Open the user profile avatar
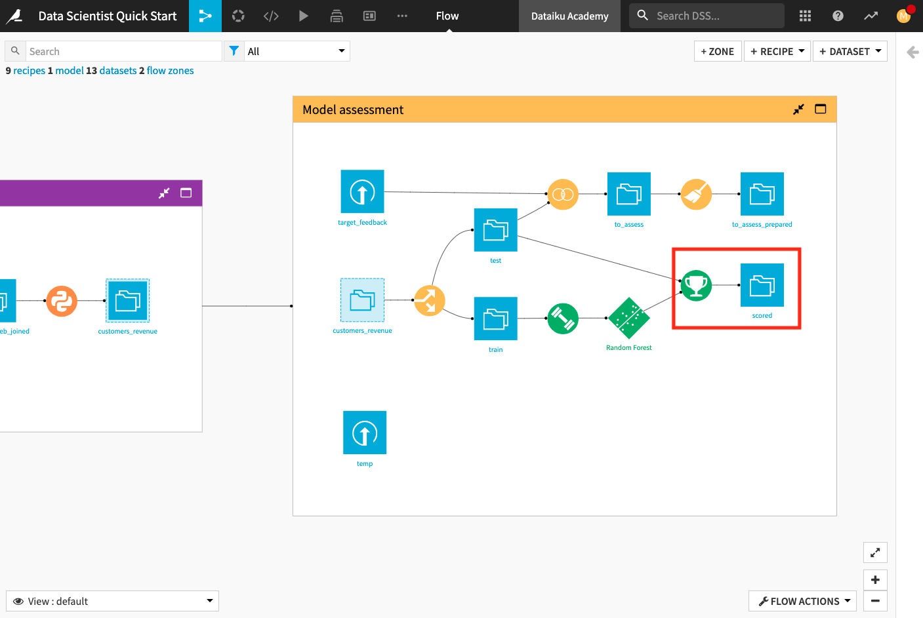This screenshot has width=923, height=618. 904,16
